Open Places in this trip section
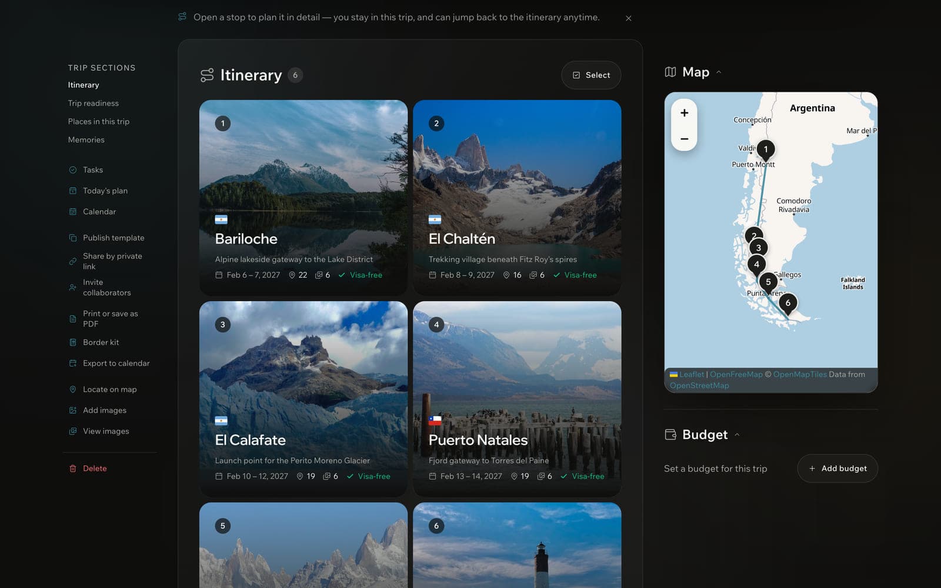The width and height of the screenshot is (941, 588). [99, 122]
